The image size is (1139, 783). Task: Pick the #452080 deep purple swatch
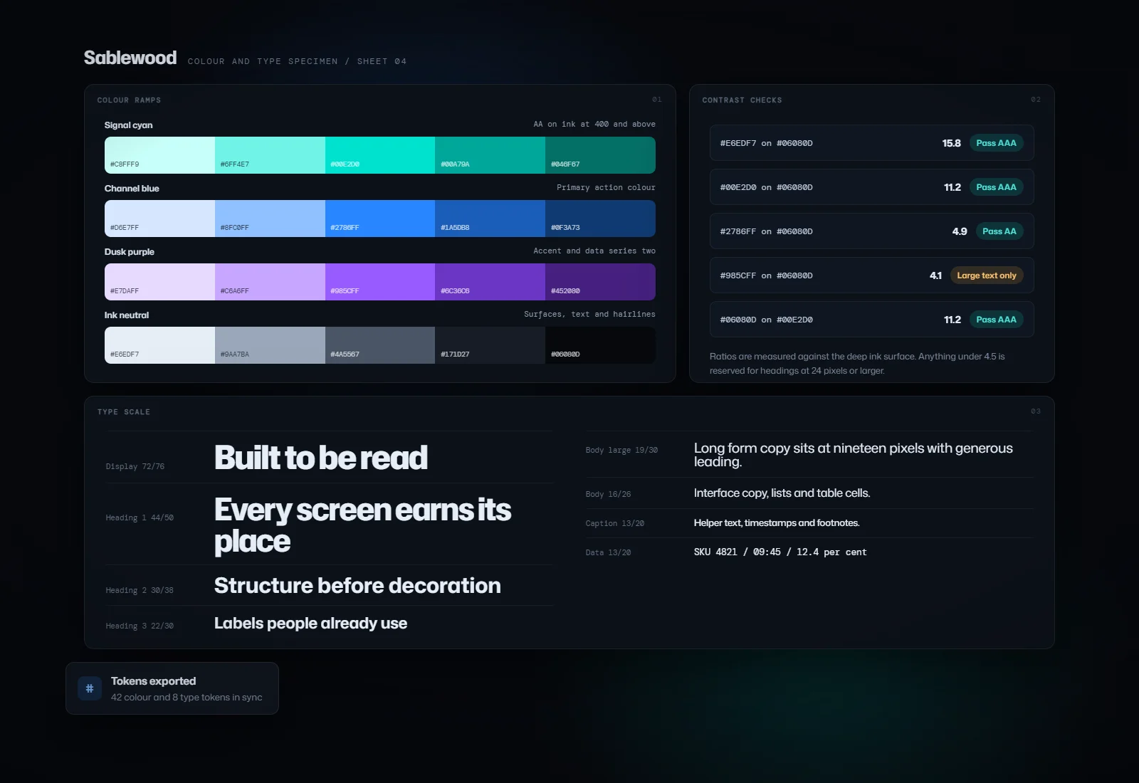tap(601, 282)
